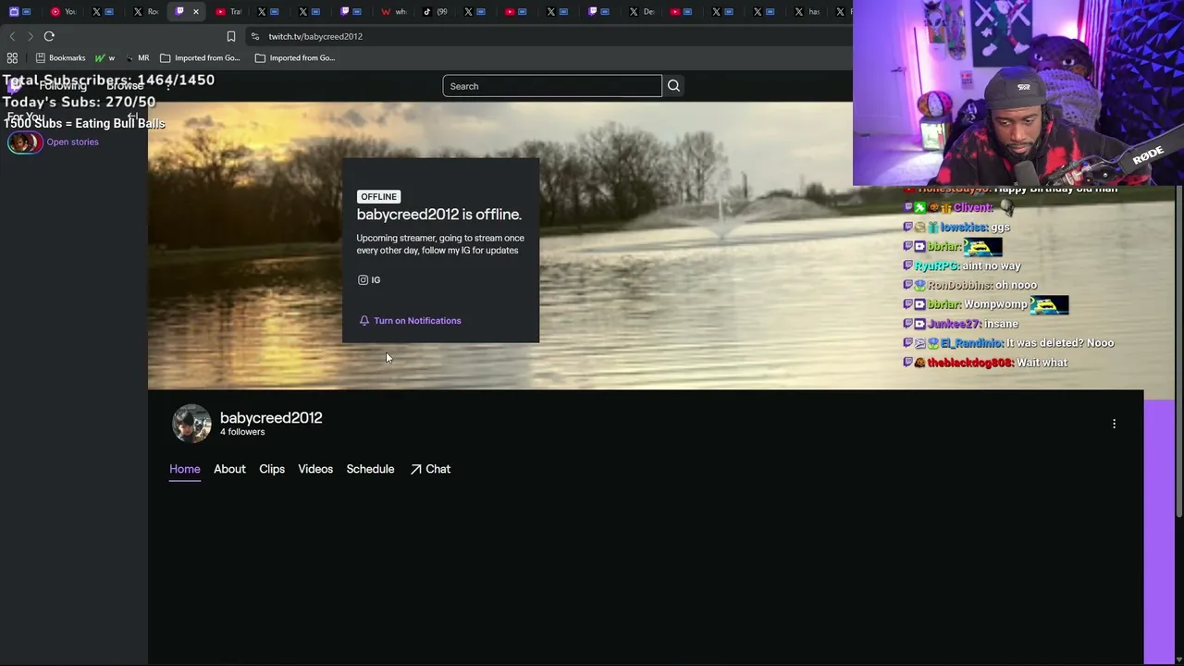Open the apps grid in the bookmarks bar
Viewport: 1184px width, 666px height.
[12, 57]
